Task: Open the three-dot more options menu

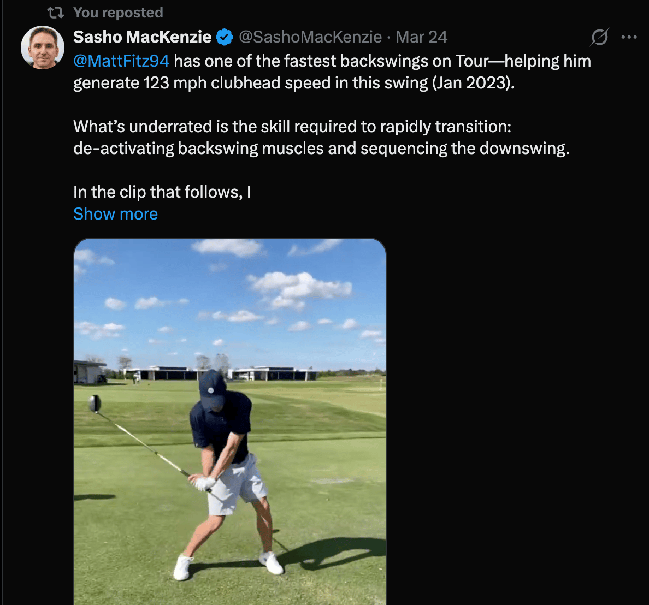Action: [x=629, y=37]
